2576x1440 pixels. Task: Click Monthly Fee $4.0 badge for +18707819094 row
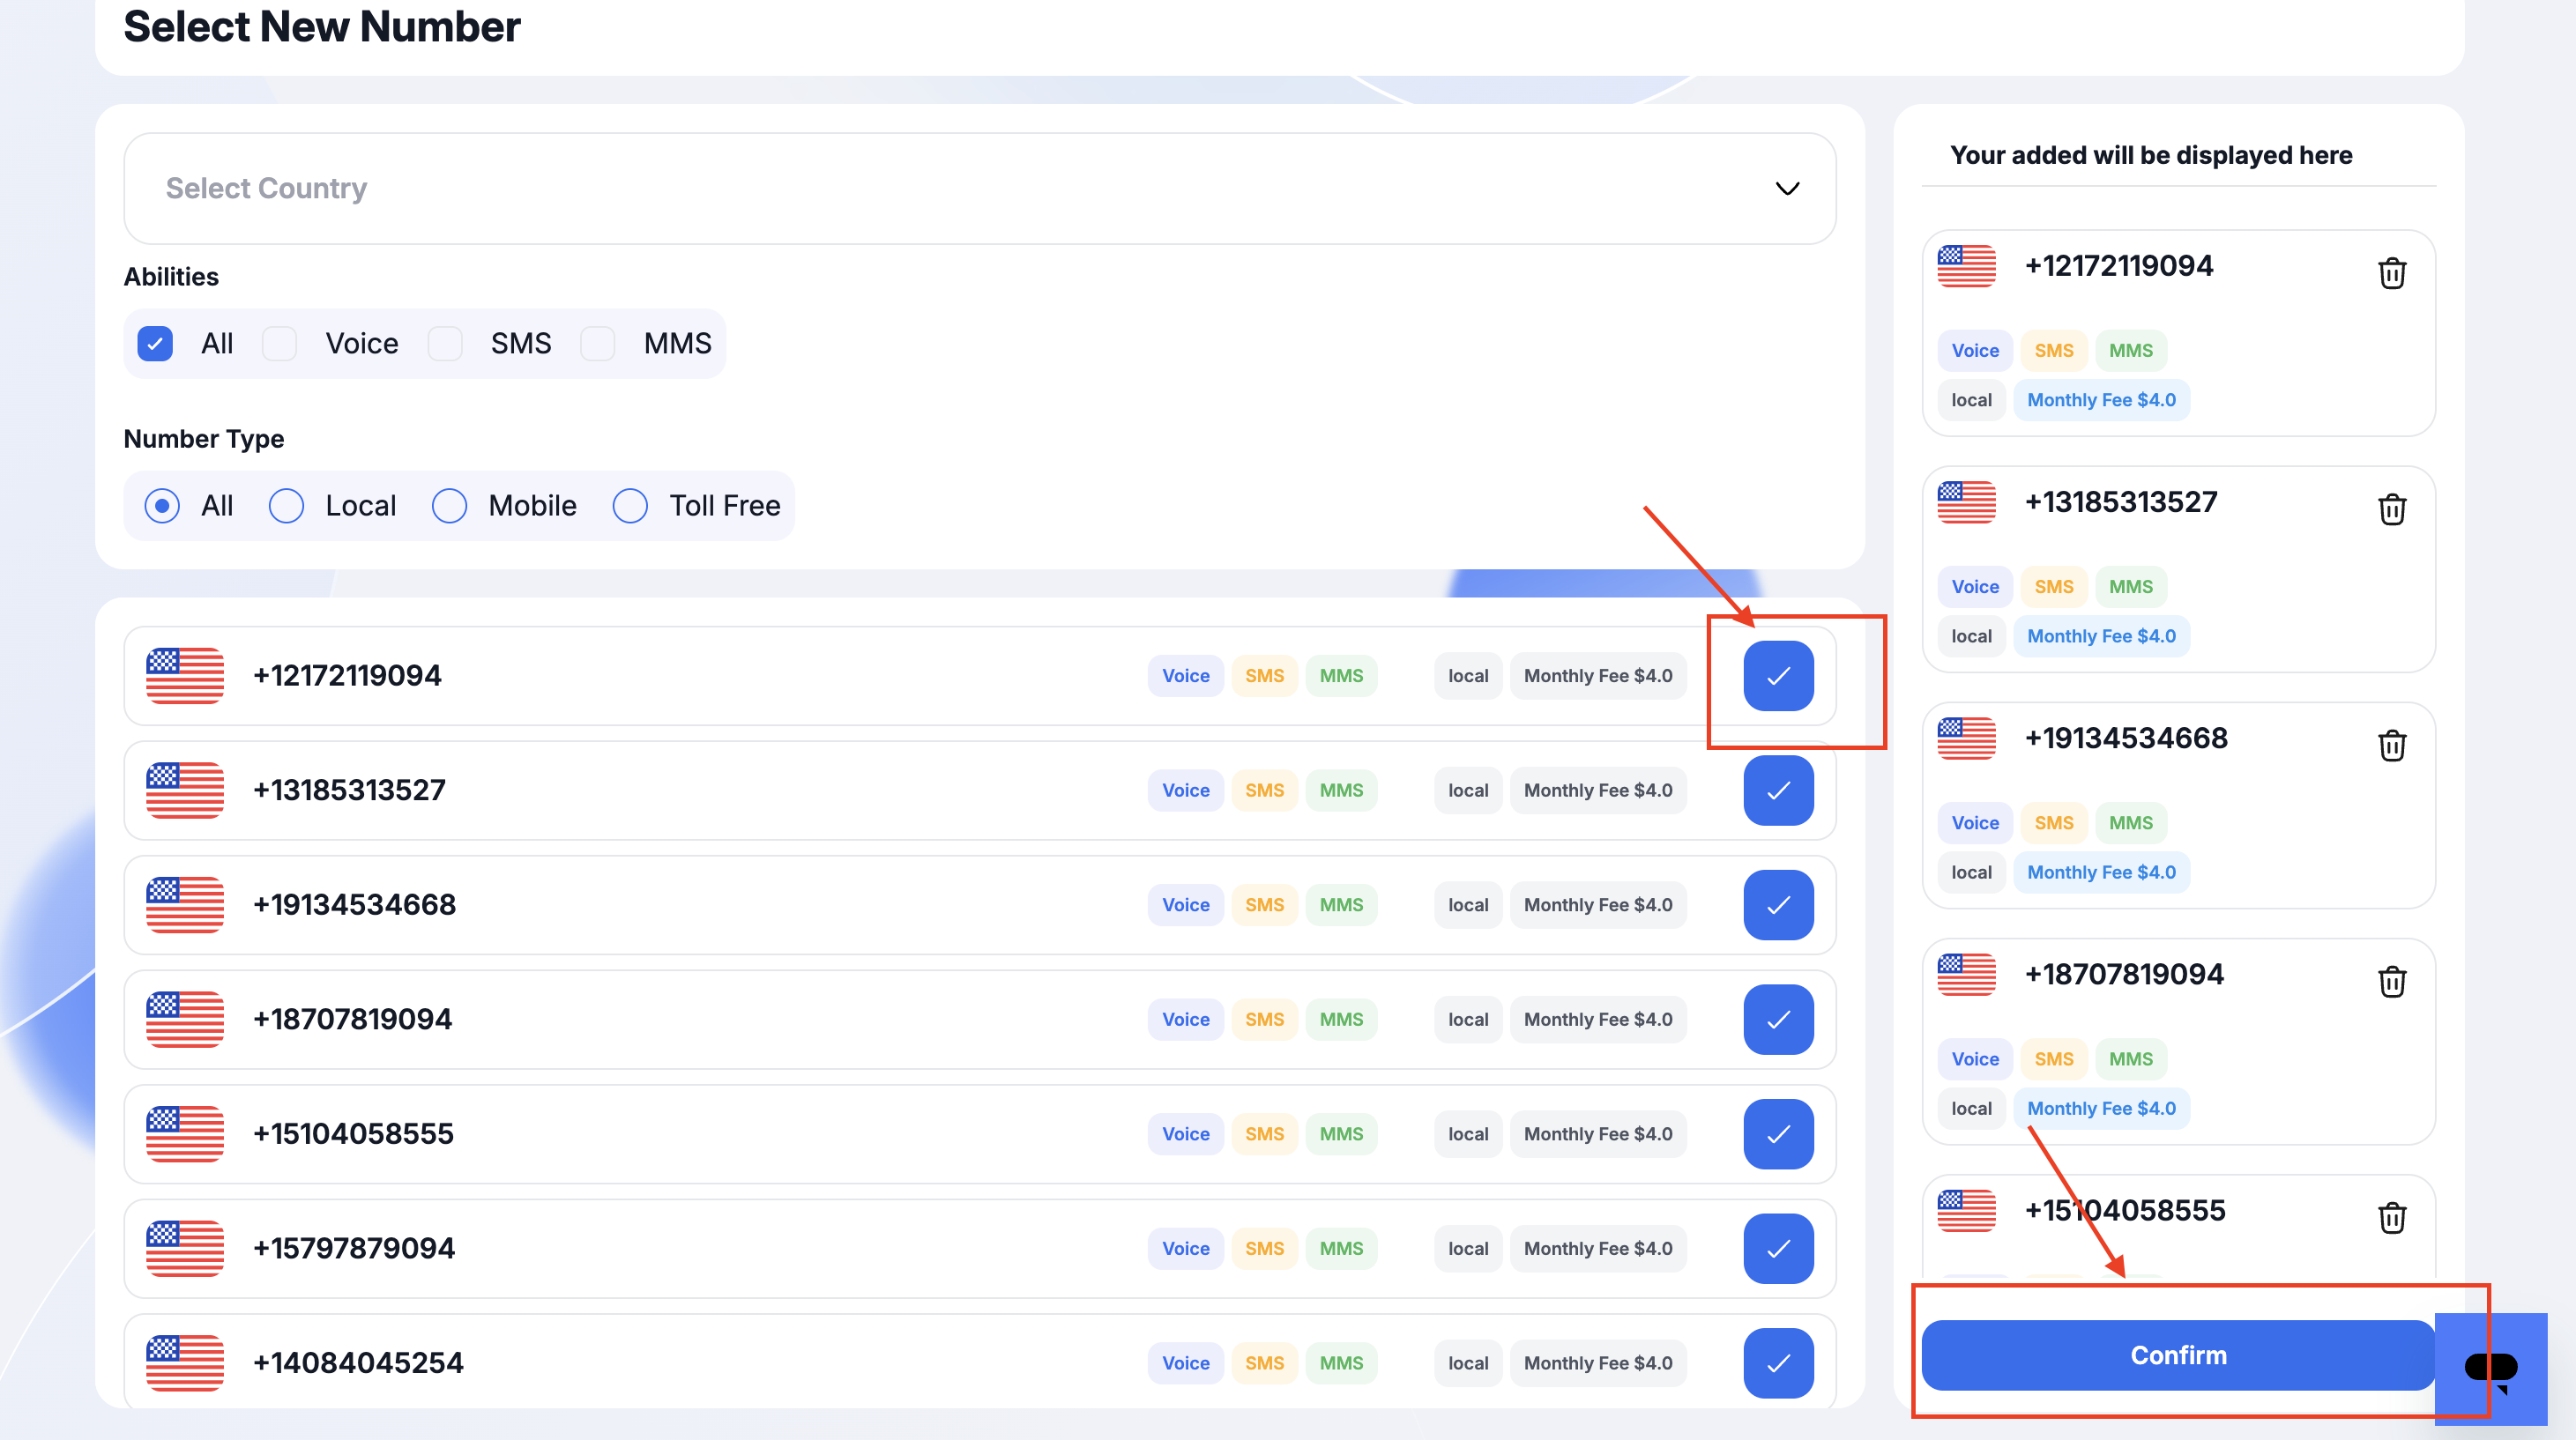point(1598,1020)
